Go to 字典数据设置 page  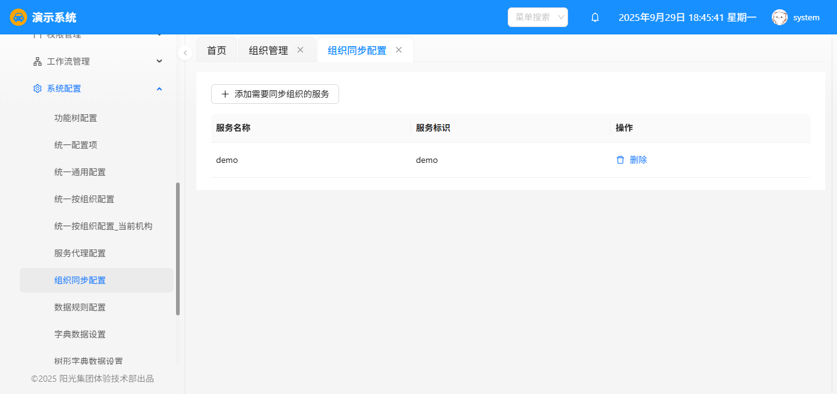pyautogui.click(x=80, y=334)
